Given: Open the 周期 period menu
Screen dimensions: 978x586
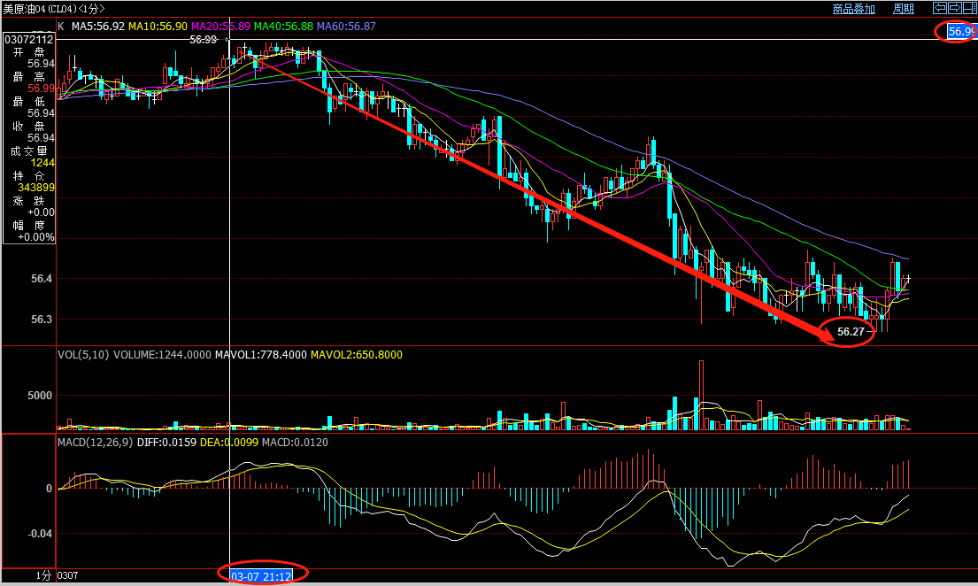Looking at the screenshot, I should (904, 9).
